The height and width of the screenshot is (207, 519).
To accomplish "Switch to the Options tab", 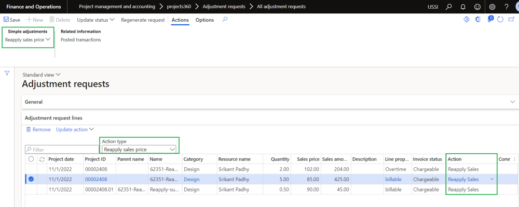I will click(x=204, y=20).
